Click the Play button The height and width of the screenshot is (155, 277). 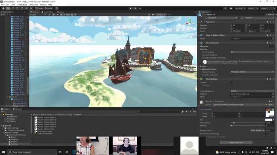click(131, 8)
